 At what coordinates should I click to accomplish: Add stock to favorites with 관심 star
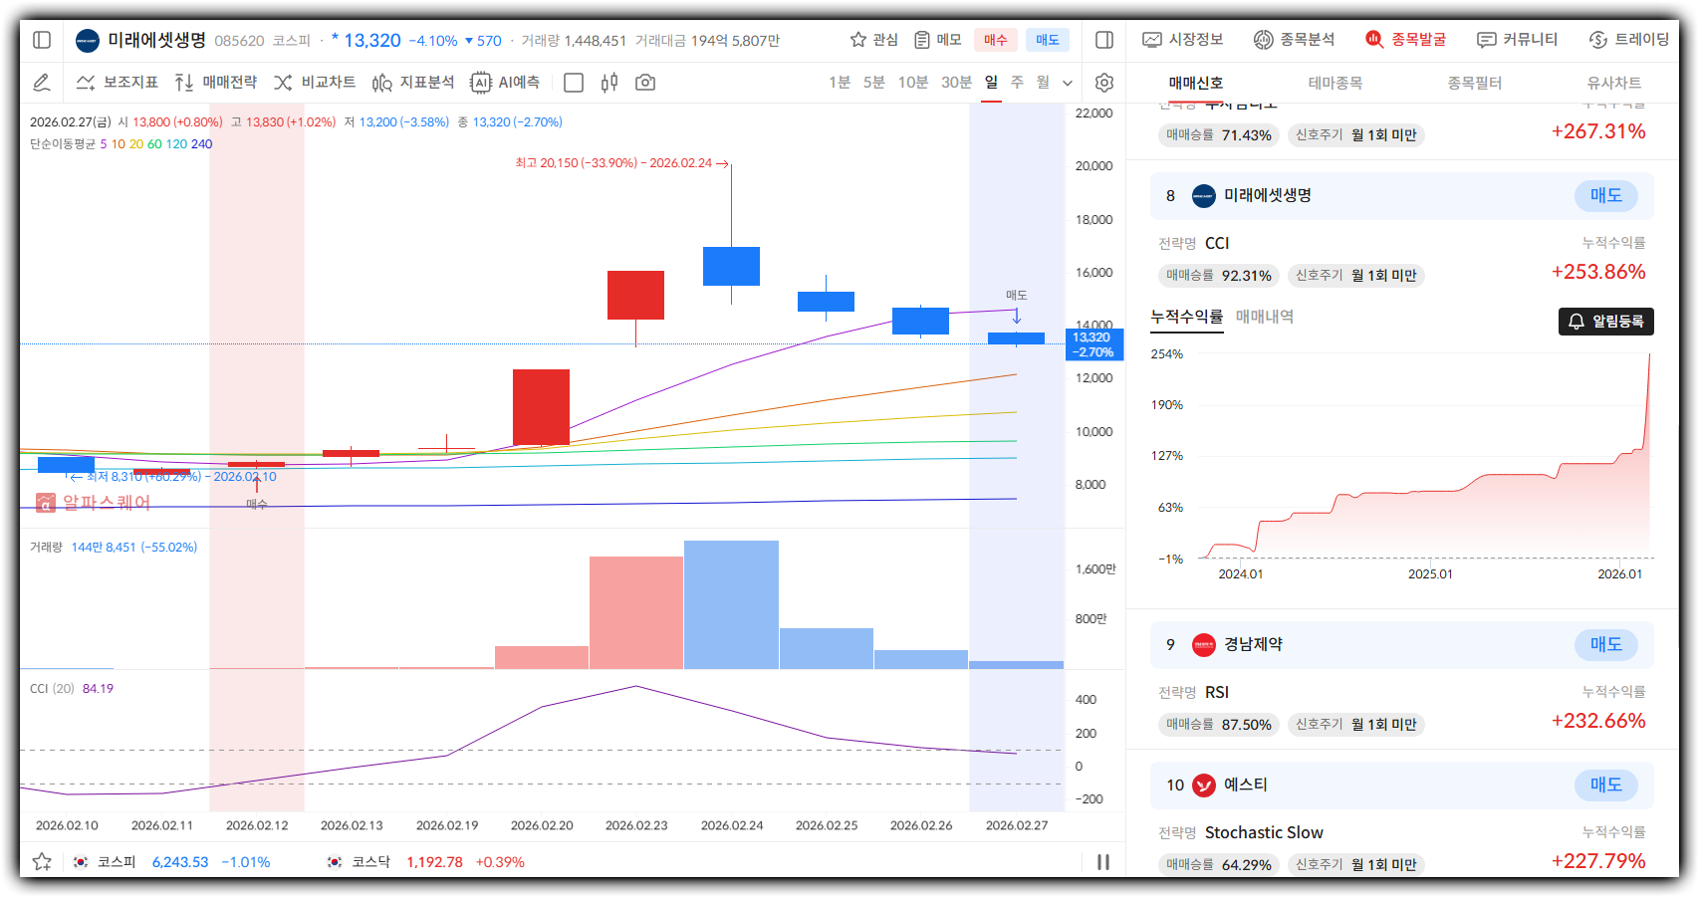pyautogui.click(x=873, y=40)
